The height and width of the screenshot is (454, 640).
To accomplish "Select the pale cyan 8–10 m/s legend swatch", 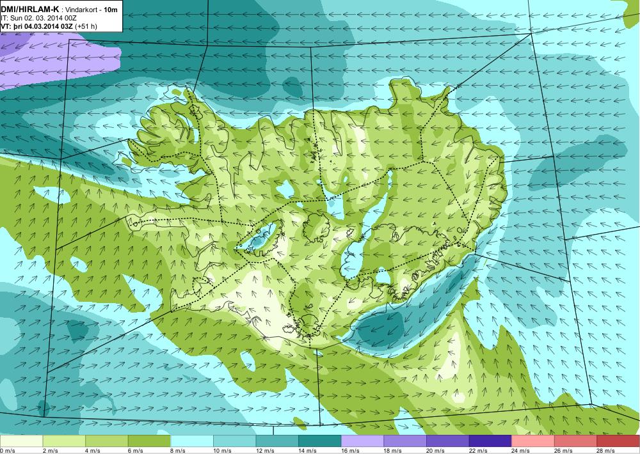I will pos(192,441).
